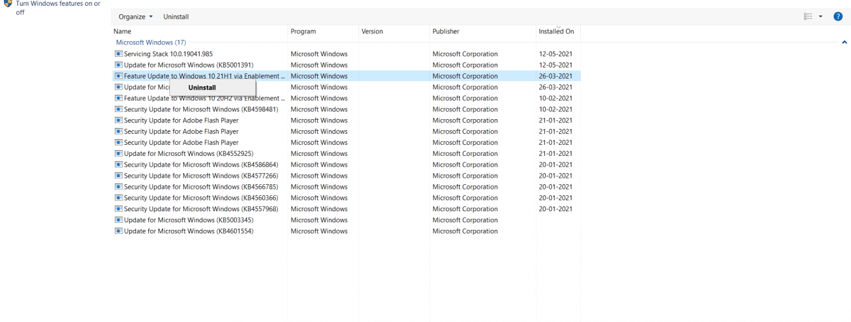Click the 20-01-2021 date of the KB4586864 row
The height and width of the screenshot is (322, 851).
point(556,165)
